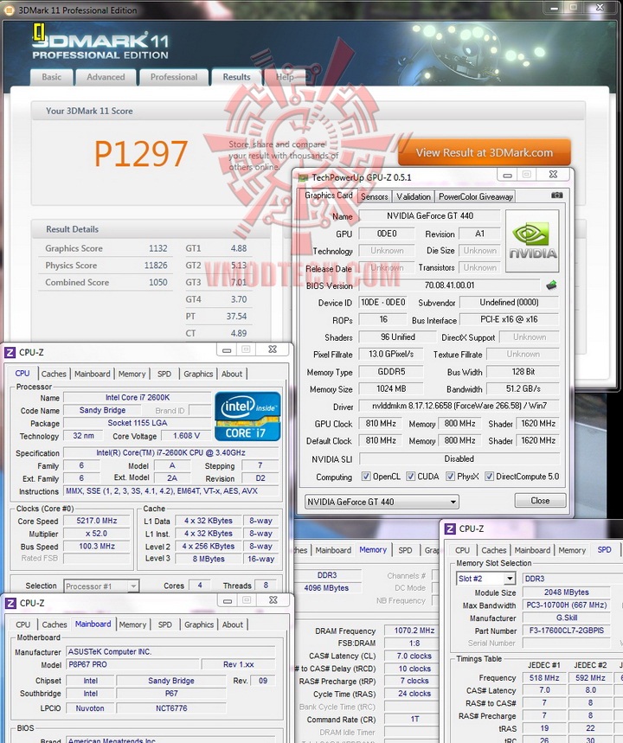Open the Validation tab in GPU-Z
This screenshot has width=623, height=743.
tap(414, 196)
